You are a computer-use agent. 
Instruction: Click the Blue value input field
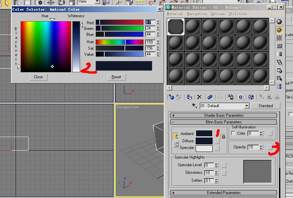point(150,34)
